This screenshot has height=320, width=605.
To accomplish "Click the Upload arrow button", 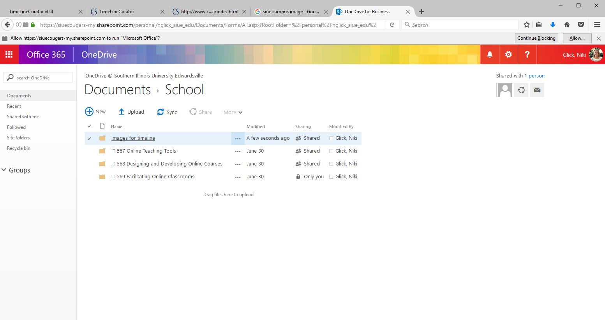I will tap(122, 112).
